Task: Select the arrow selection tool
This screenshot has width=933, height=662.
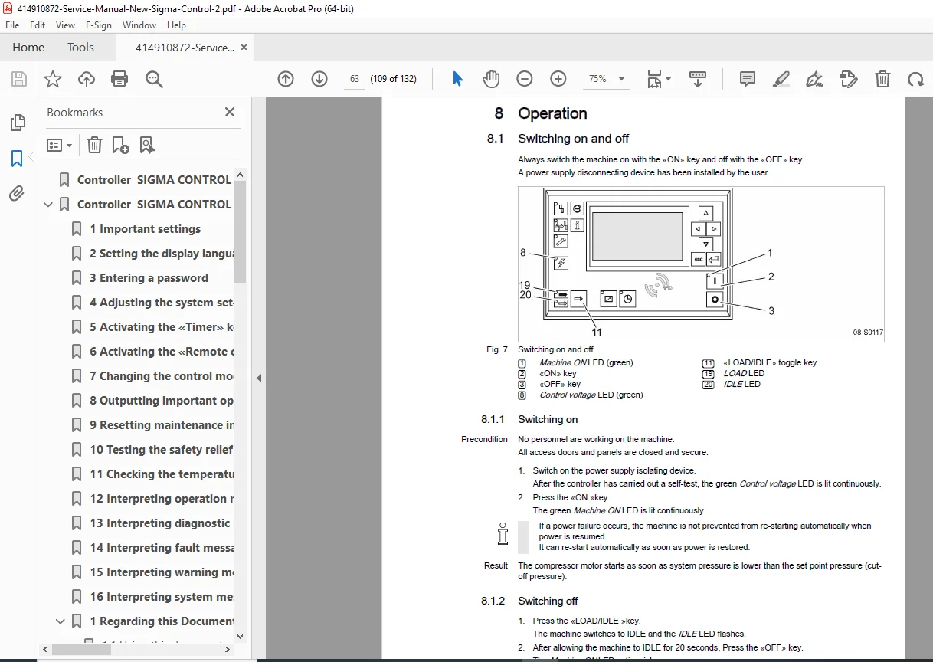Action: coord(457,79)
